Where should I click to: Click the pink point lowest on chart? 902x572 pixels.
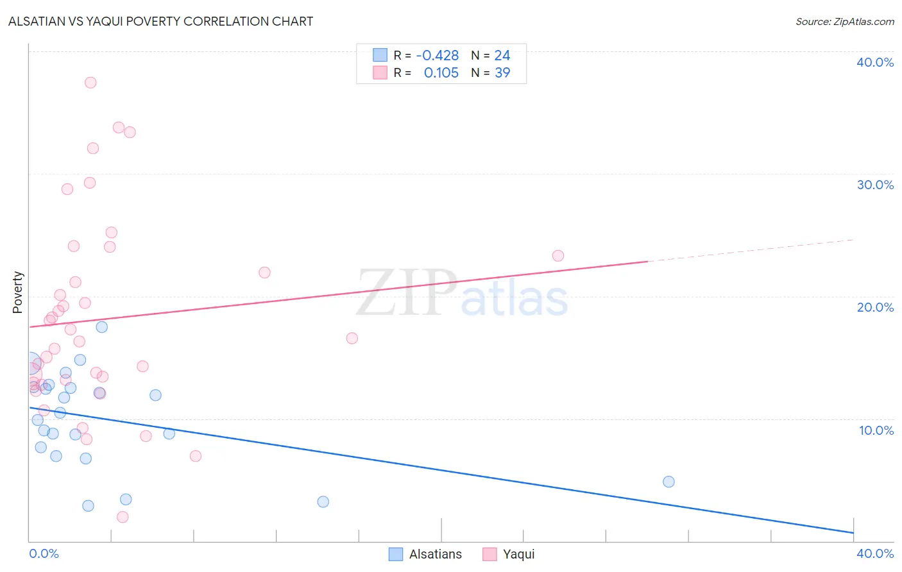pos(123,517)
